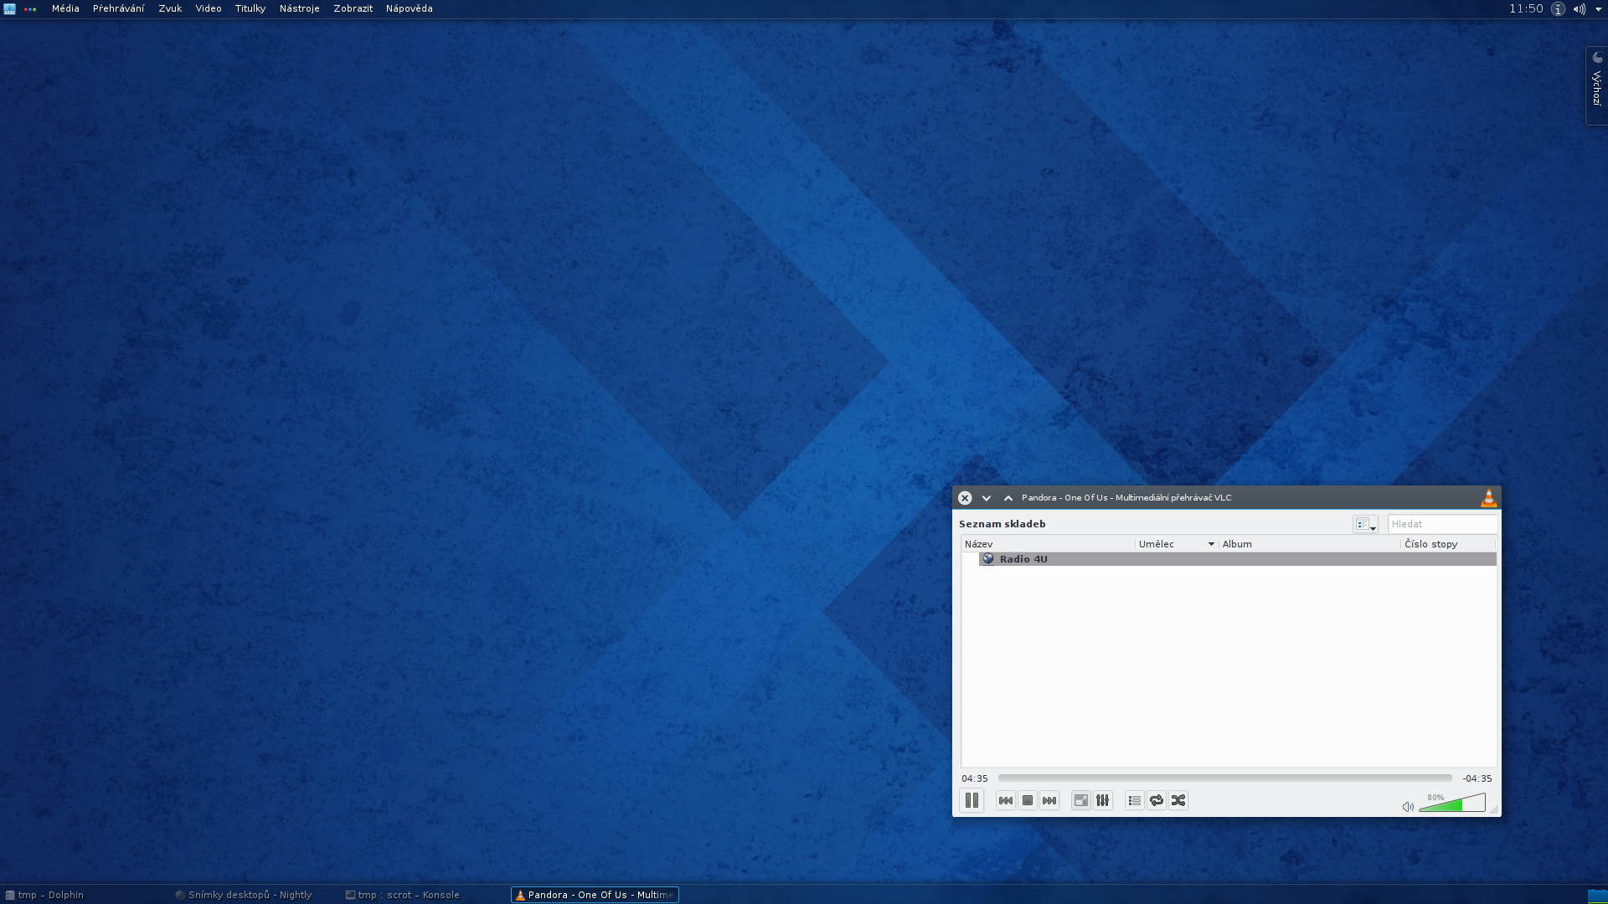Select the Radio 4U playlist entry
The width and height of the screenshot is (1608, 904).
click(x=1237, y=559)
